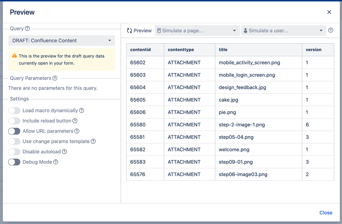The height and width of the screenshot is (224, 342).
Task: Click the Close link at bottom right
Action: (x=326, y=213)
